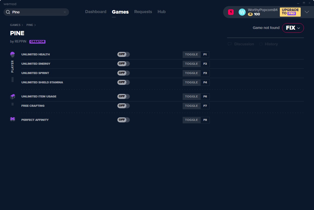Open the History tab
Image resolution: width=314 pixels, height=210 pixels.
[x=269, y=44]
